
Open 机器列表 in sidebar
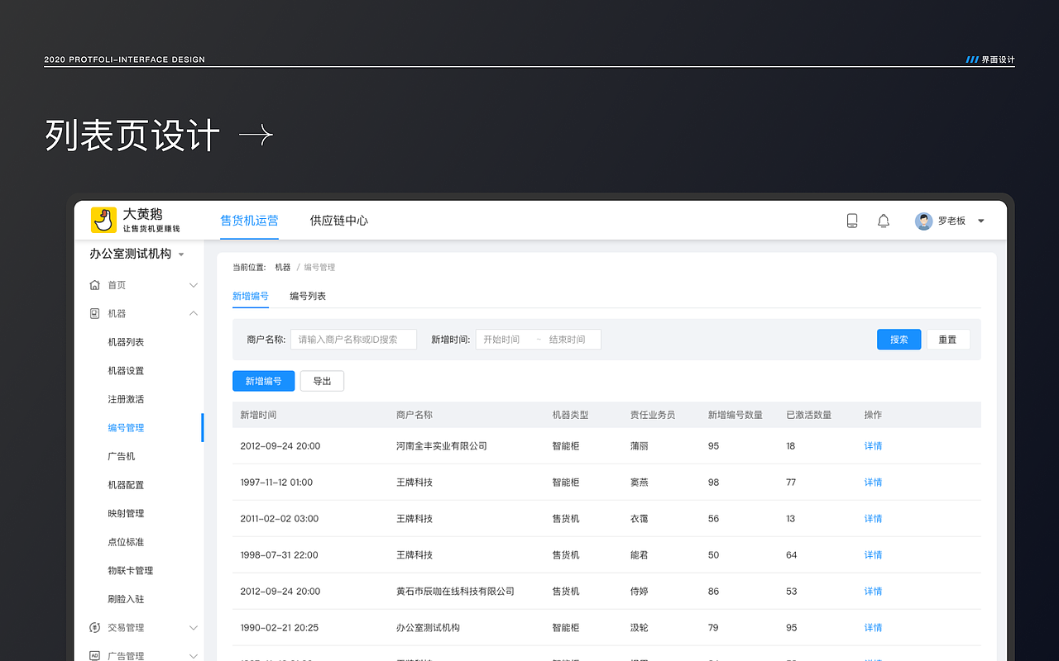(x=126, y=342)
